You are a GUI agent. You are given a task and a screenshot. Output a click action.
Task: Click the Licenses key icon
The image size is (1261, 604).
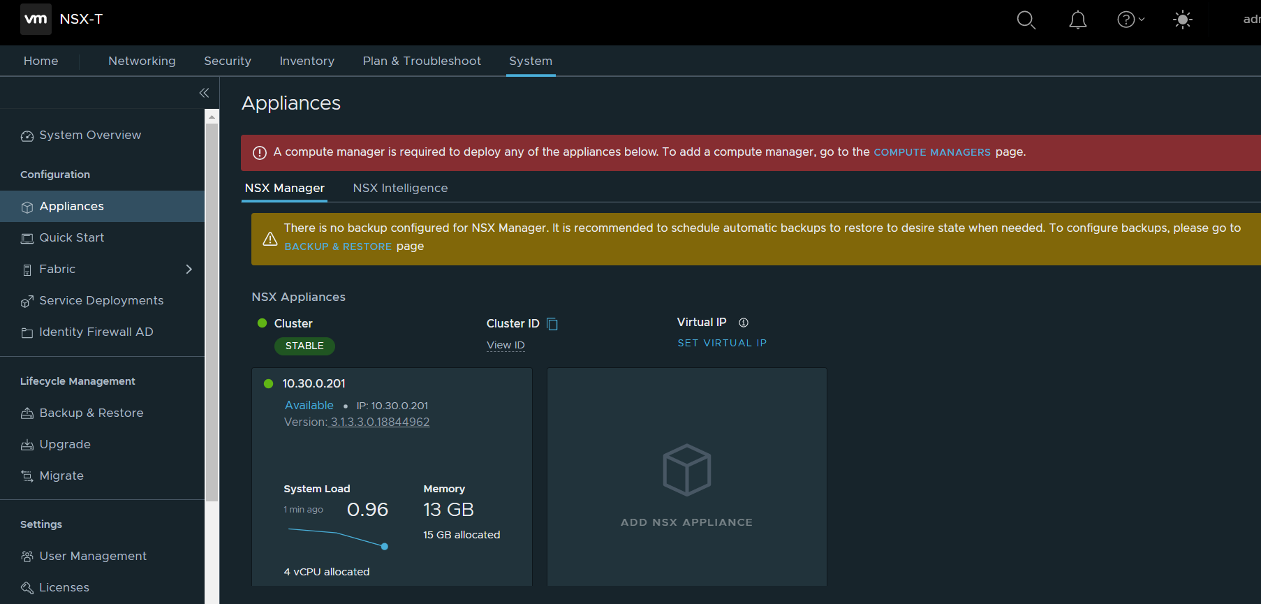27,589
